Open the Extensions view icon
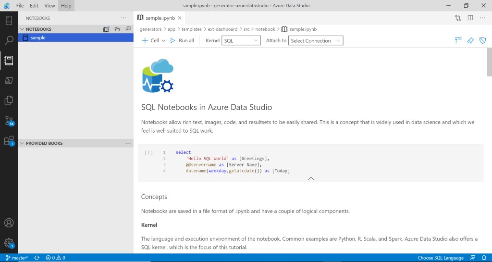 coord(9,140)
